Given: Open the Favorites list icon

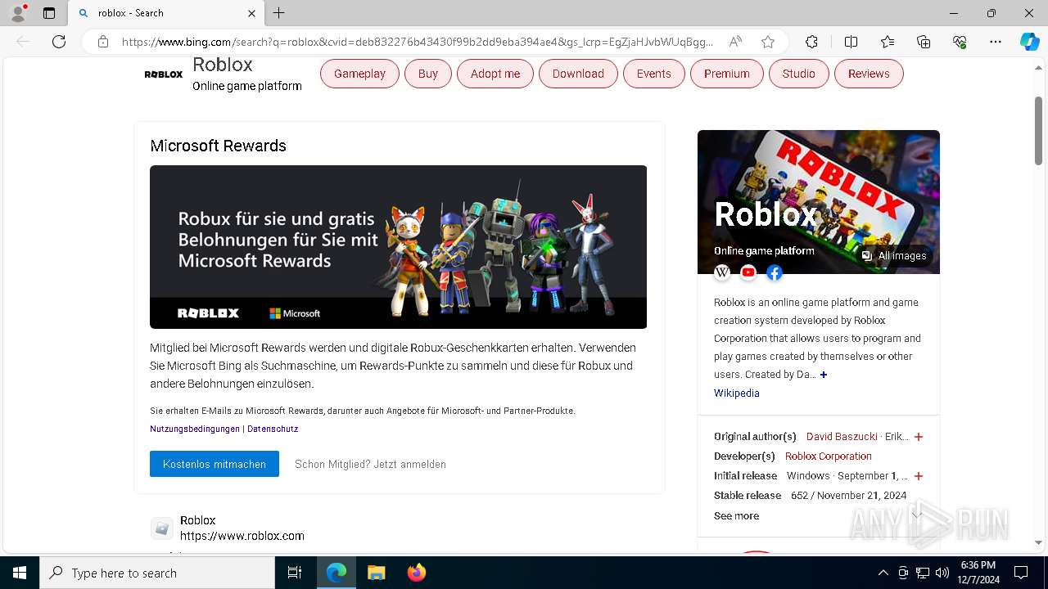Looking at the screenshot, I should [x=888, y=42].
